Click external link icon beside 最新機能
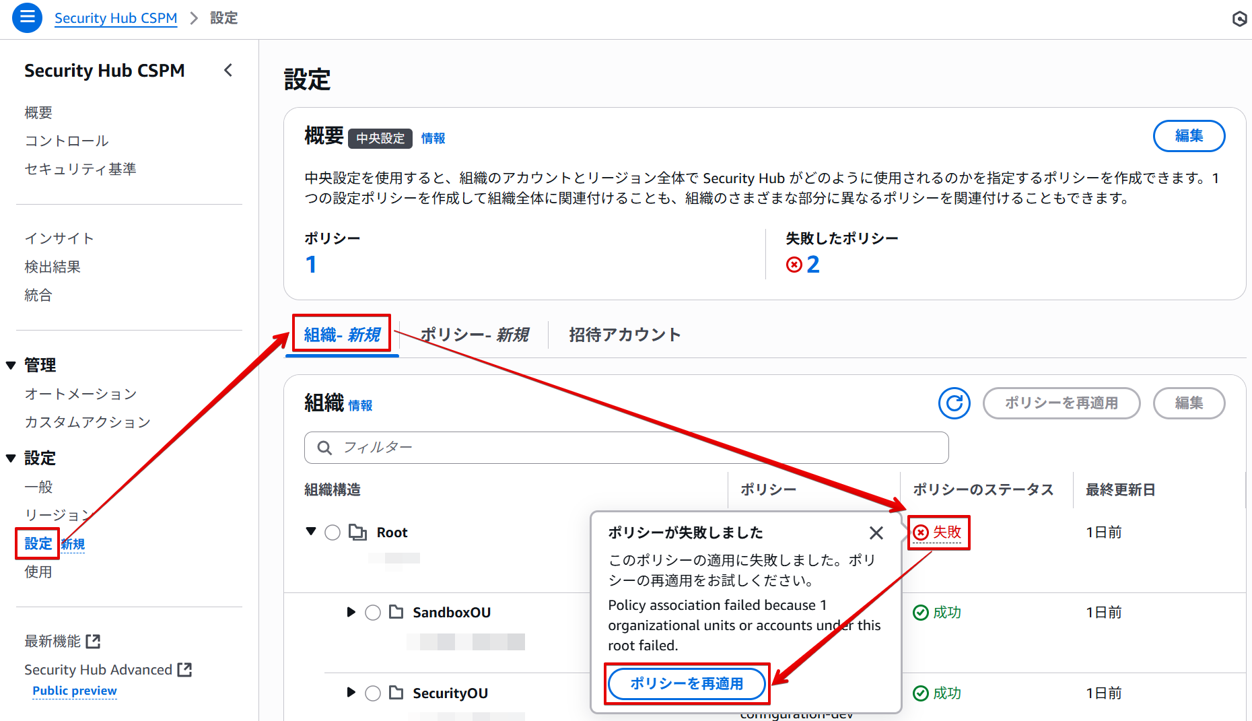The width and height of the screenshot is (1252, 721). pos(93,642)
